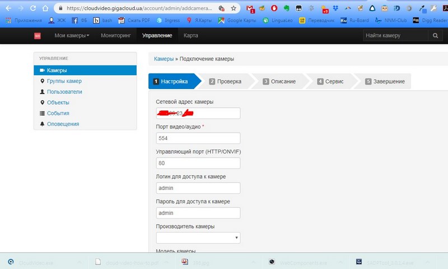
Task: Focus the Найти камеру search field
Action: 396,35
